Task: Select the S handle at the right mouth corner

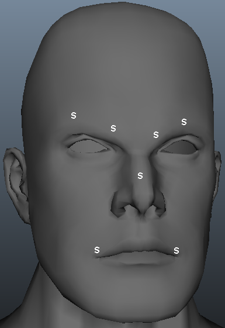Action: (176, 250)
